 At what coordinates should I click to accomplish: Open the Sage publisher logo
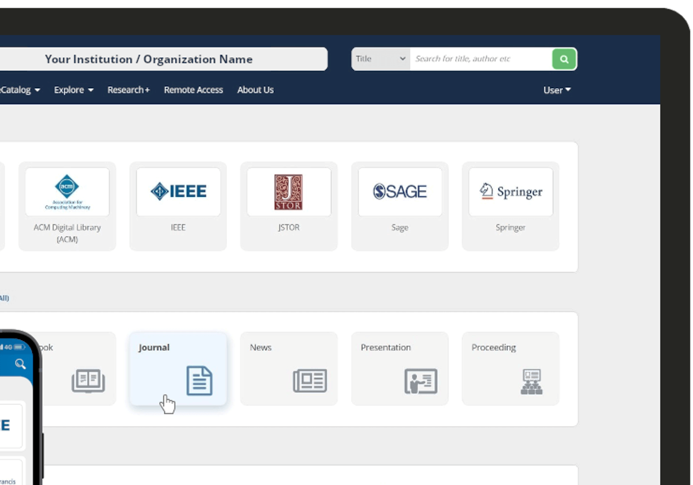[x=400, y=192]
